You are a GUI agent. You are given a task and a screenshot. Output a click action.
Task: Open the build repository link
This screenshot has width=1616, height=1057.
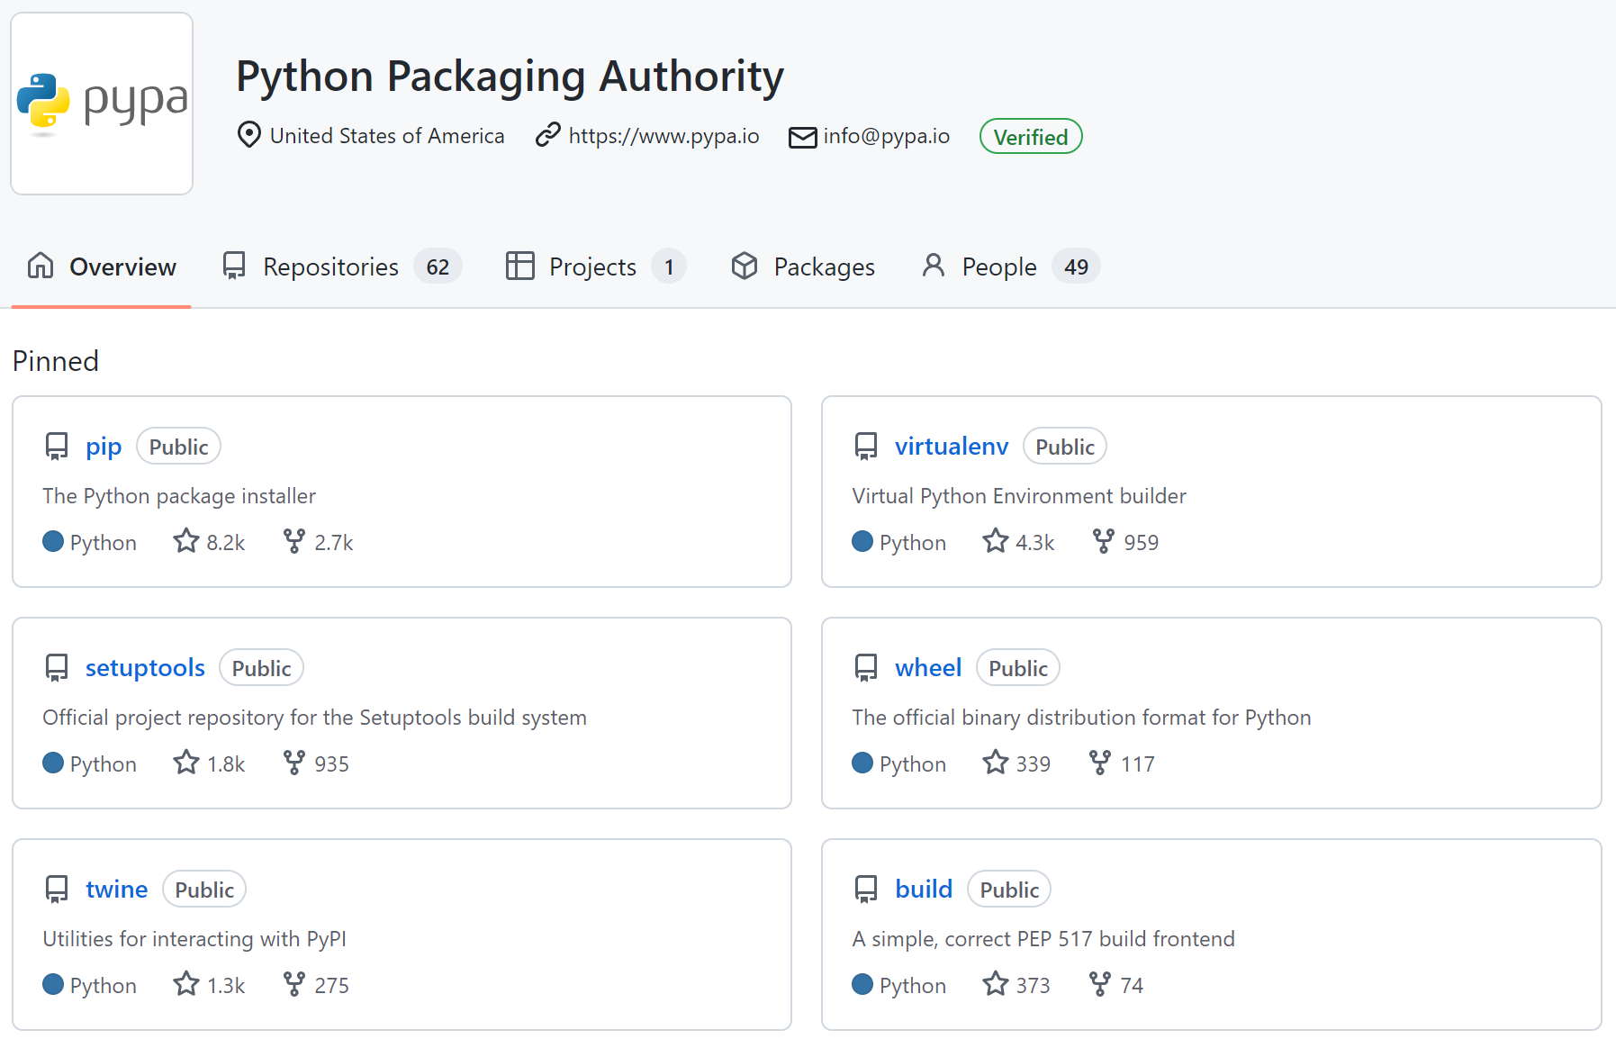click(x=924, y=890)
